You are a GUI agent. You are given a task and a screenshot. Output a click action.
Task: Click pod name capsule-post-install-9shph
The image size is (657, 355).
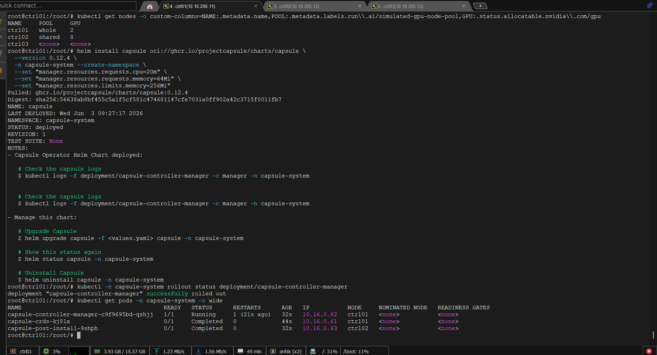click(x=53, y=328)
